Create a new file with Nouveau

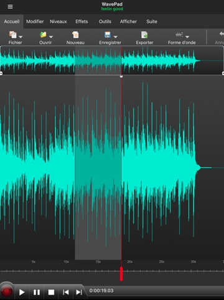[75, 37]
